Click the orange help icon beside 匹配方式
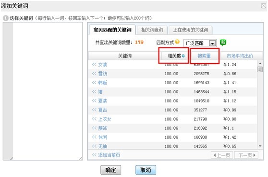Screen dimensions: 268x177 177,42
